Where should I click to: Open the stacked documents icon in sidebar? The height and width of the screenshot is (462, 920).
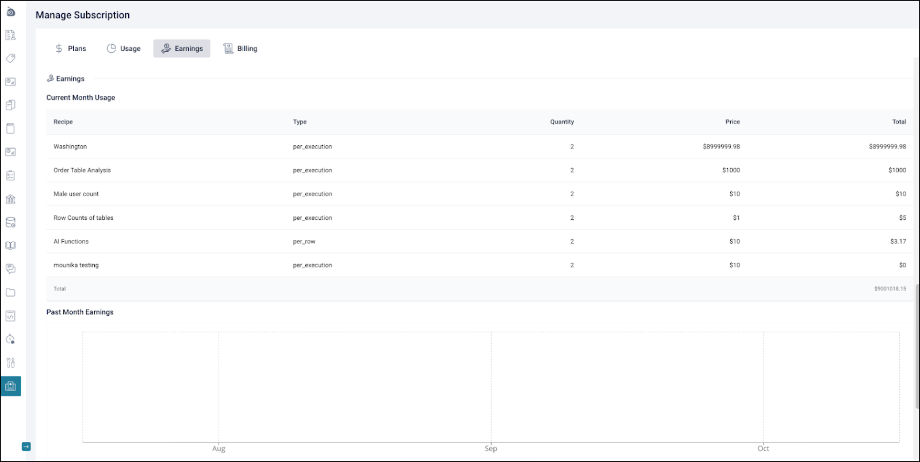(10, 105)
